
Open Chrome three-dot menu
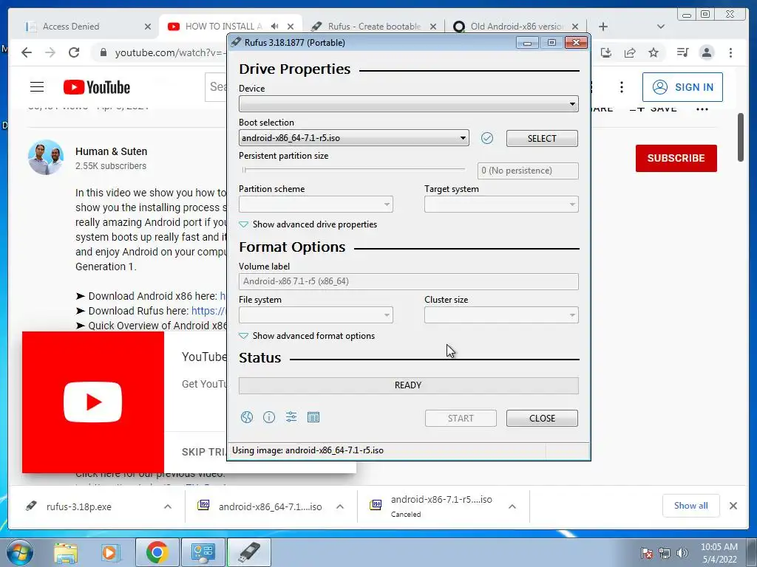730,52
